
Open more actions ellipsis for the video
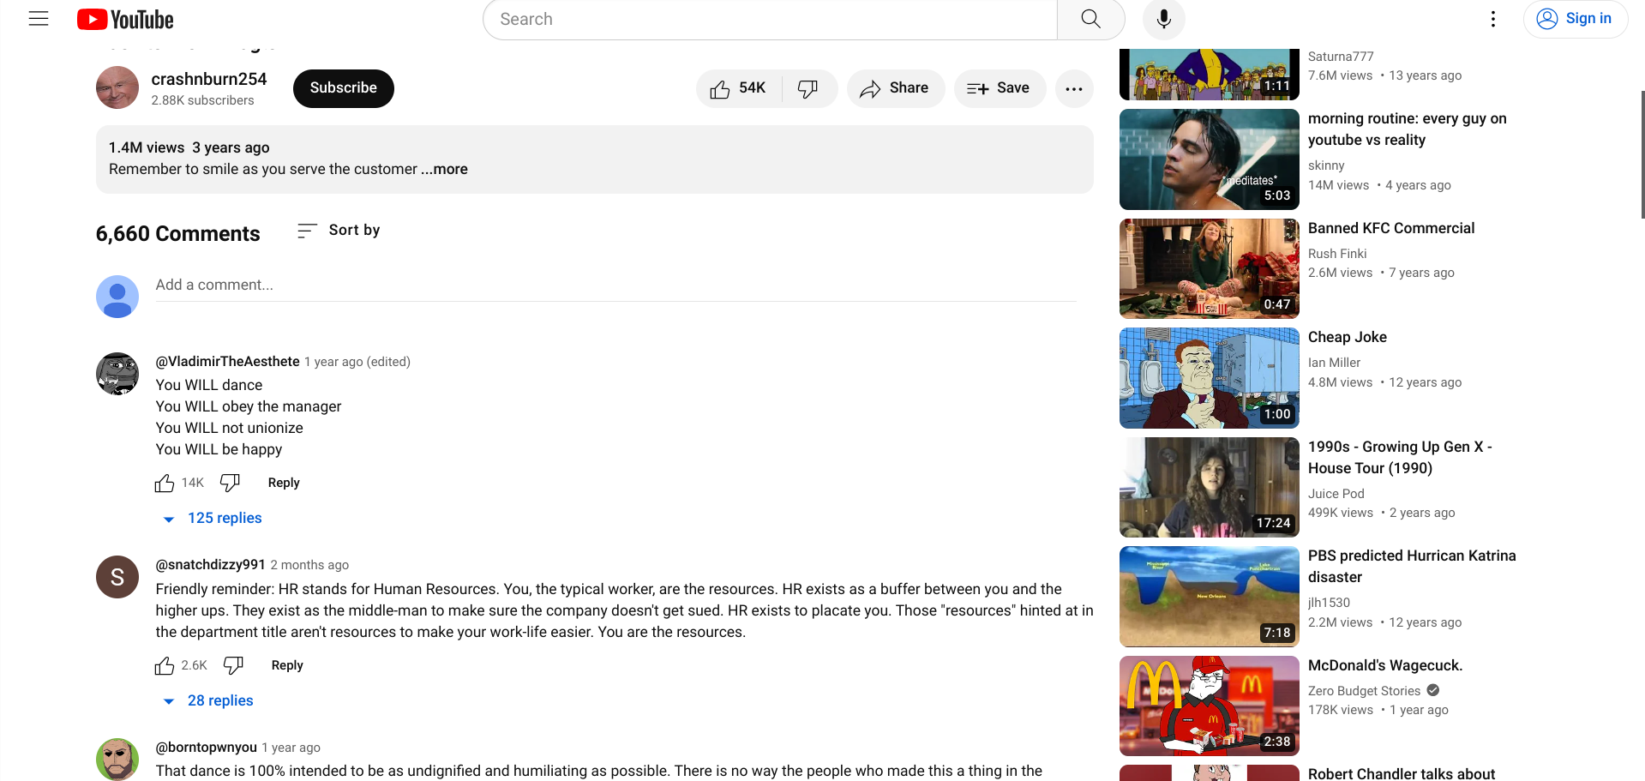1073,88
